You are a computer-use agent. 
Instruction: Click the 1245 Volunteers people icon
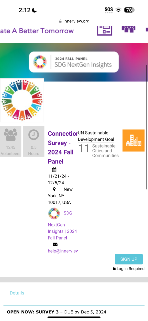pos(11,135)
